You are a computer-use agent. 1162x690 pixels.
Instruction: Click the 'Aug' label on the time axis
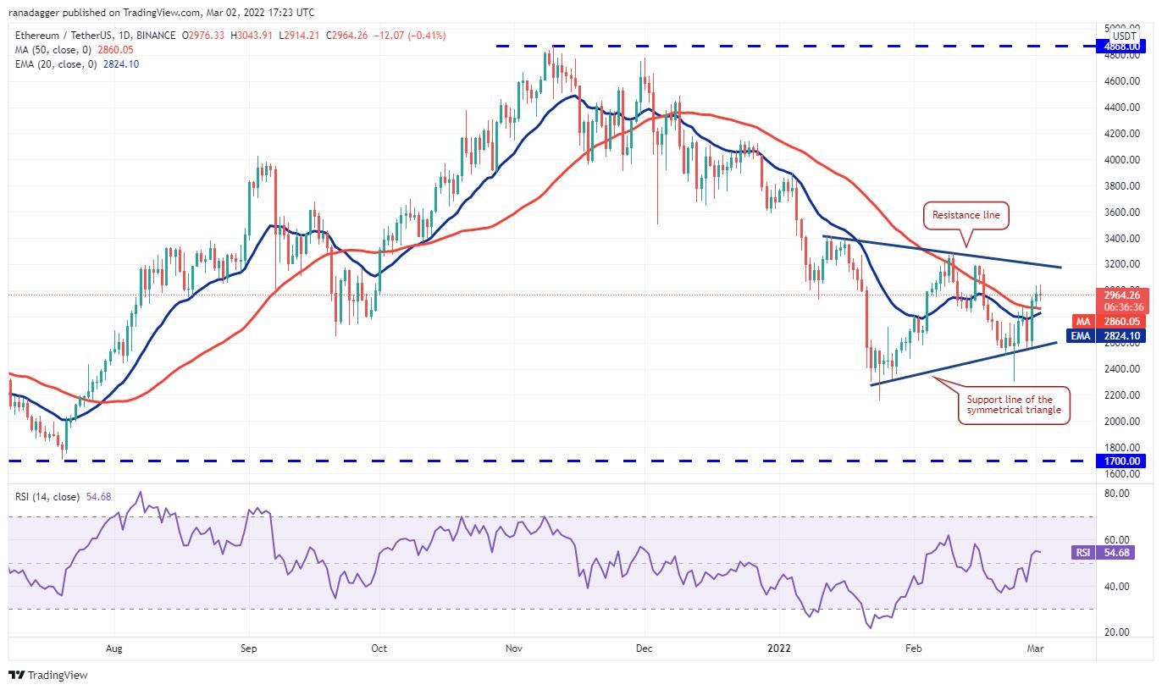coord(114,648)
